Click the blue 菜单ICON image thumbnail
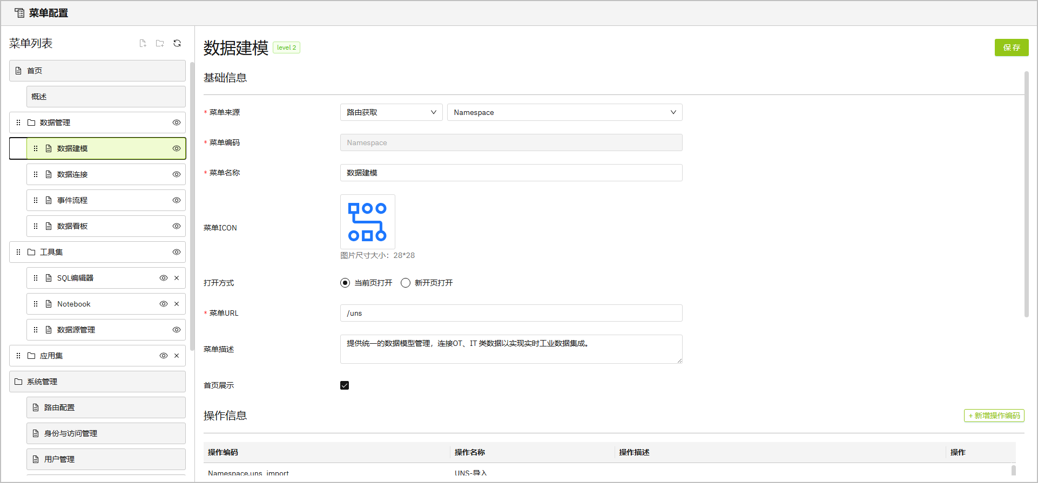This screenshot has height=483, width=1038. (367, 222)
